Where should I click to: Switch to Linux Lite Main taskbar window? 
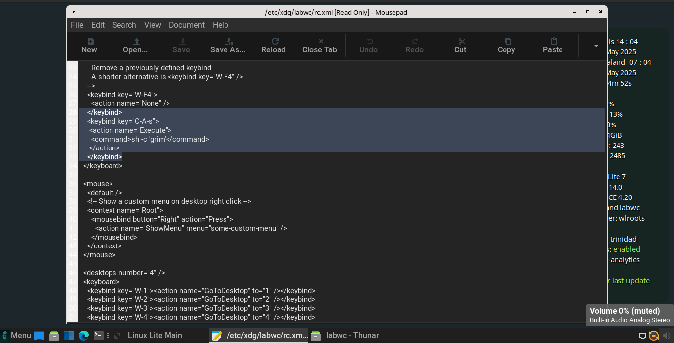pyautogui.click(x=155, y=335)
